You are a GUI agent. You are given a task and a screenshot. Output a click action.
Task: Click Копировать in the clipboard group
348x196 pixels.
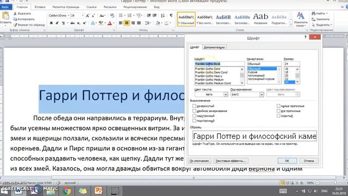24,19
